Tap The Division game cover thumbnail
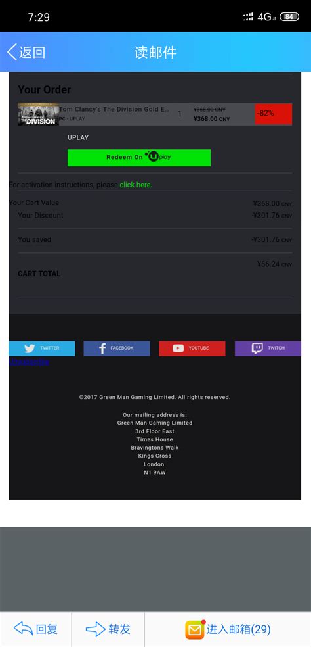 pyautogui.click(x=38, y=114)
